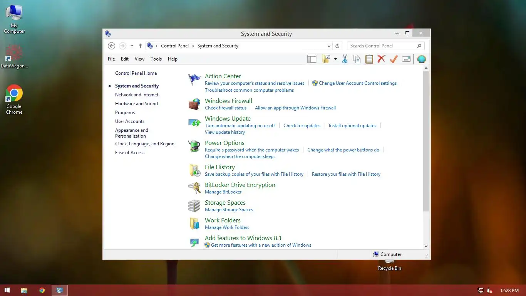Screen dimensions: 526x296
Task: Click Manage BitLocker link
Action: (223, 192)
